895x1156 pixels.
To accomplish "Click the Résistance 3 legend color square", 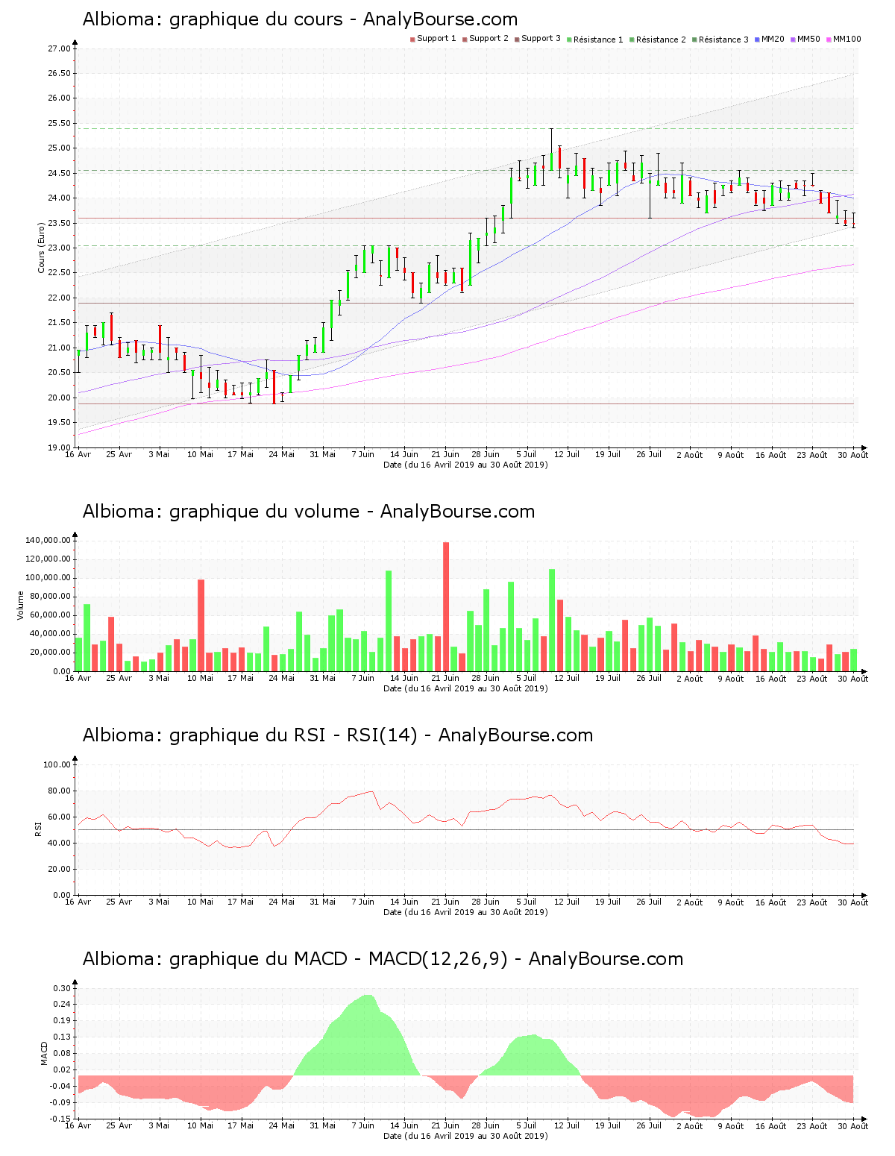I will (x=694, y=40).
